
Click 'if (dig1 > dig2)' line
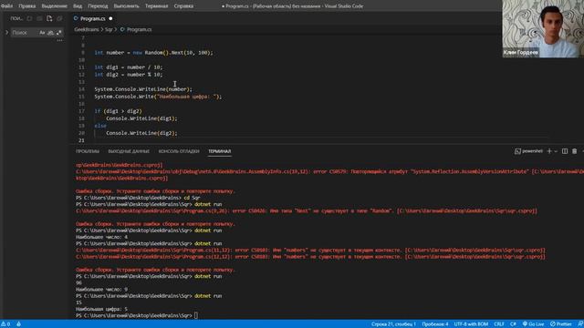[x=118, y=111]
